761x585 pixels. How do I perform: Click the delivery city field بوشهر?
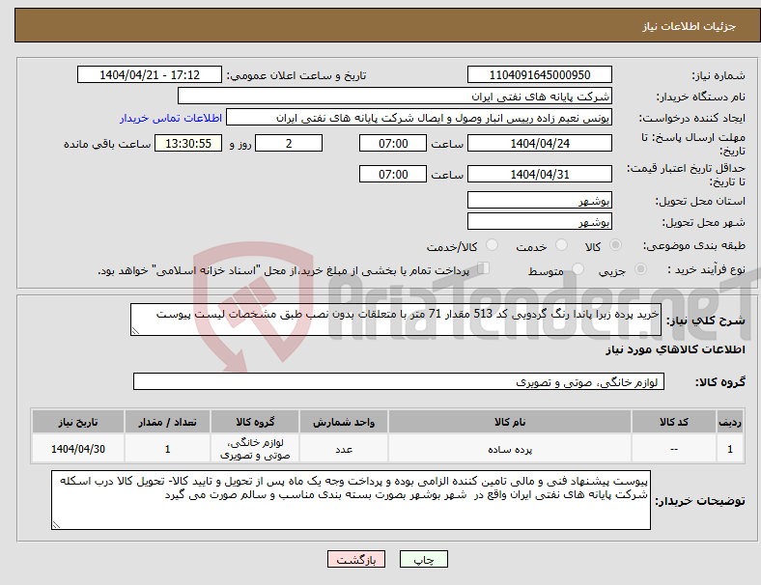click(539, 221)
